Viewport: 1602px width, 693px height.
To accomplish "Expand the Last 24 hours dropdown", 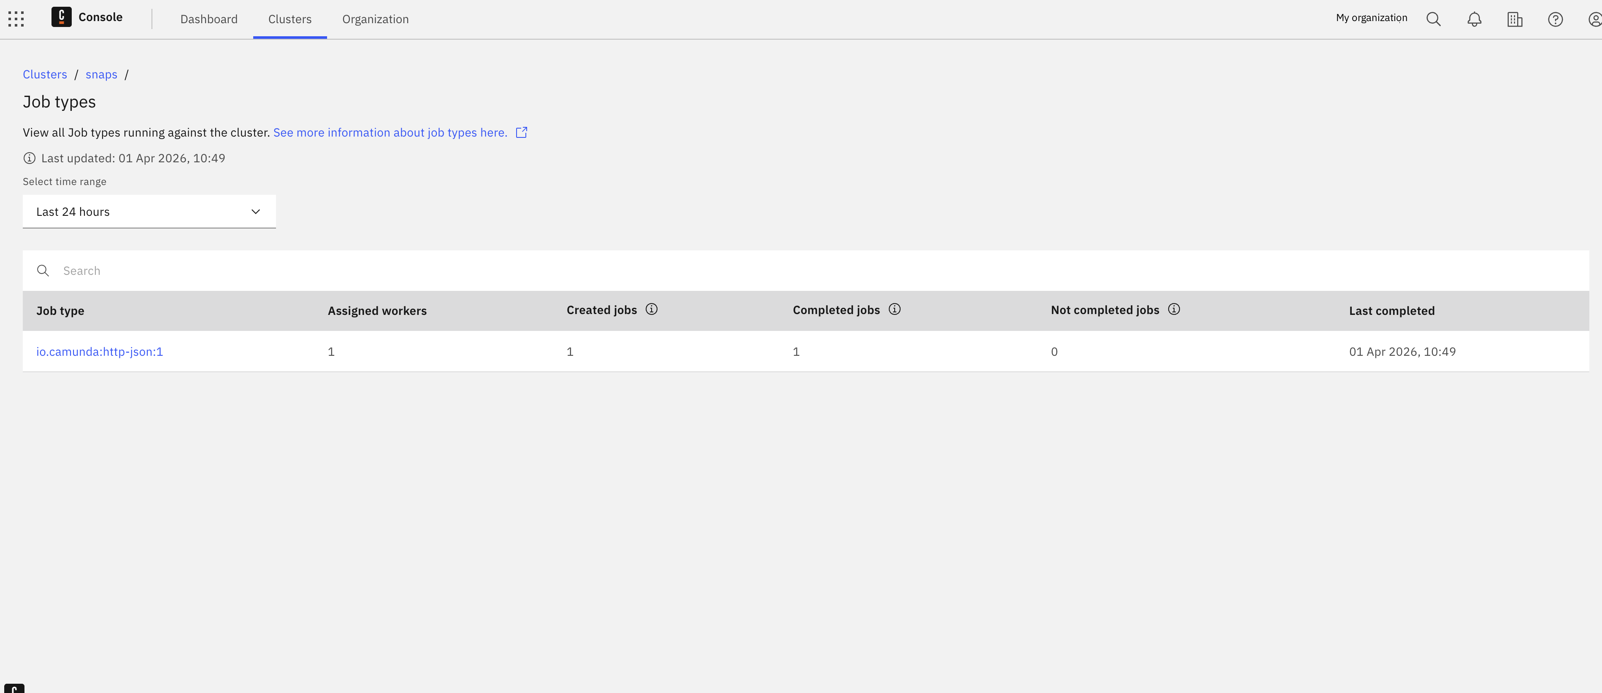I will pyautogui.click(x=149, y=212).
